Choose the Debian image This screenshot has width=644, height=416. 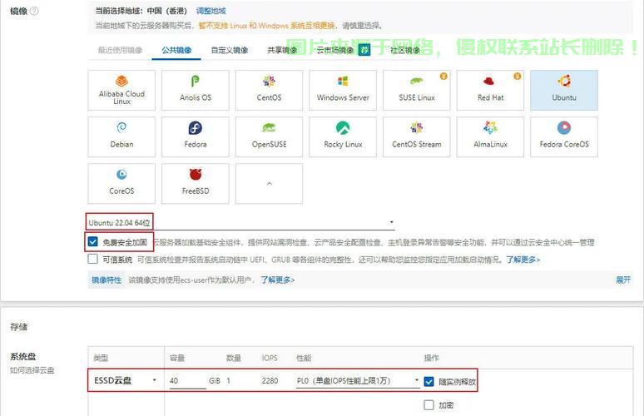coord(121,136)
